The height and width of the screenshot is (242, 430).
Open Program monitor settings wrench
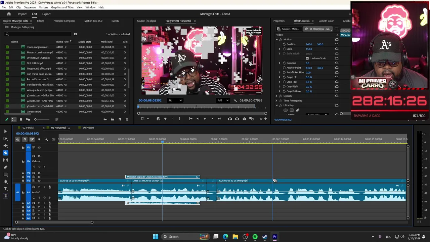pos(235,100)
